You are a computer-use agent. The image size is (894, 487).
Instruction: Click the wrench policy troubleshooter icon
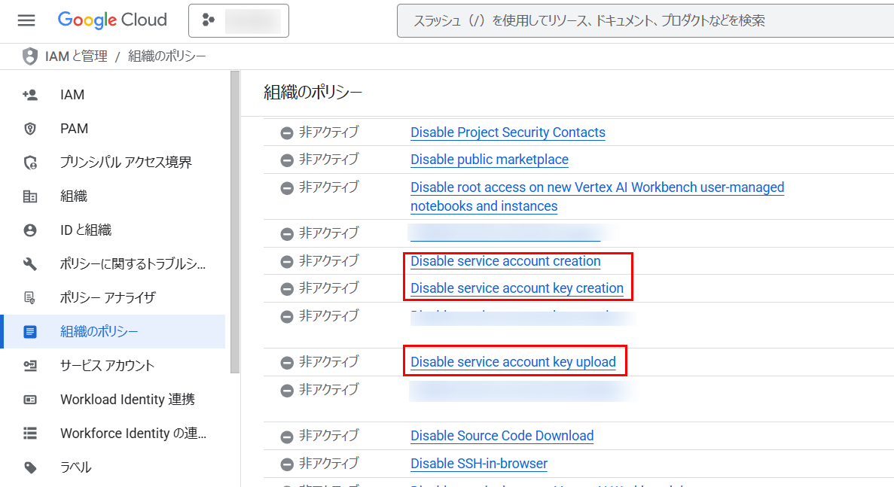(x=30, y=263)
